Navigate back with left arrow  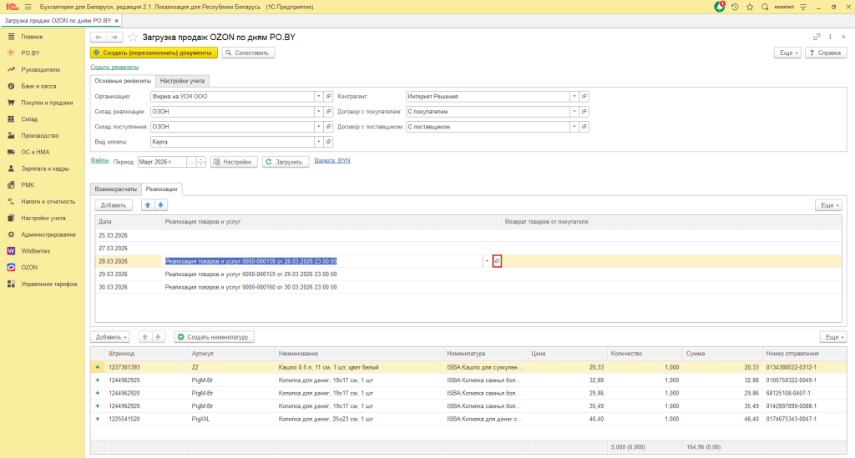pyautogui.click(x=99, y=37)
